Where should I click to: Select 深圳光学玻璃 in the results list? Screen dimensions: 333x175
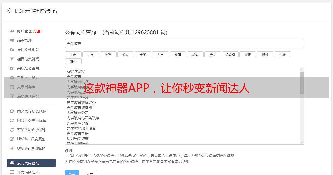coord(78,139)
